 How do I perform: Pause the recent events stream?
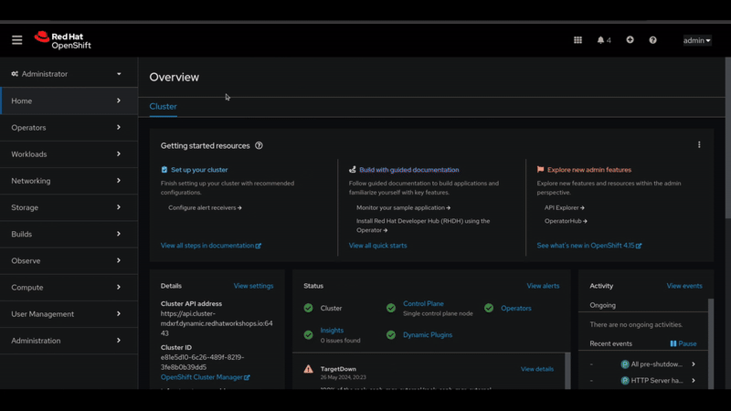[683, 343]
